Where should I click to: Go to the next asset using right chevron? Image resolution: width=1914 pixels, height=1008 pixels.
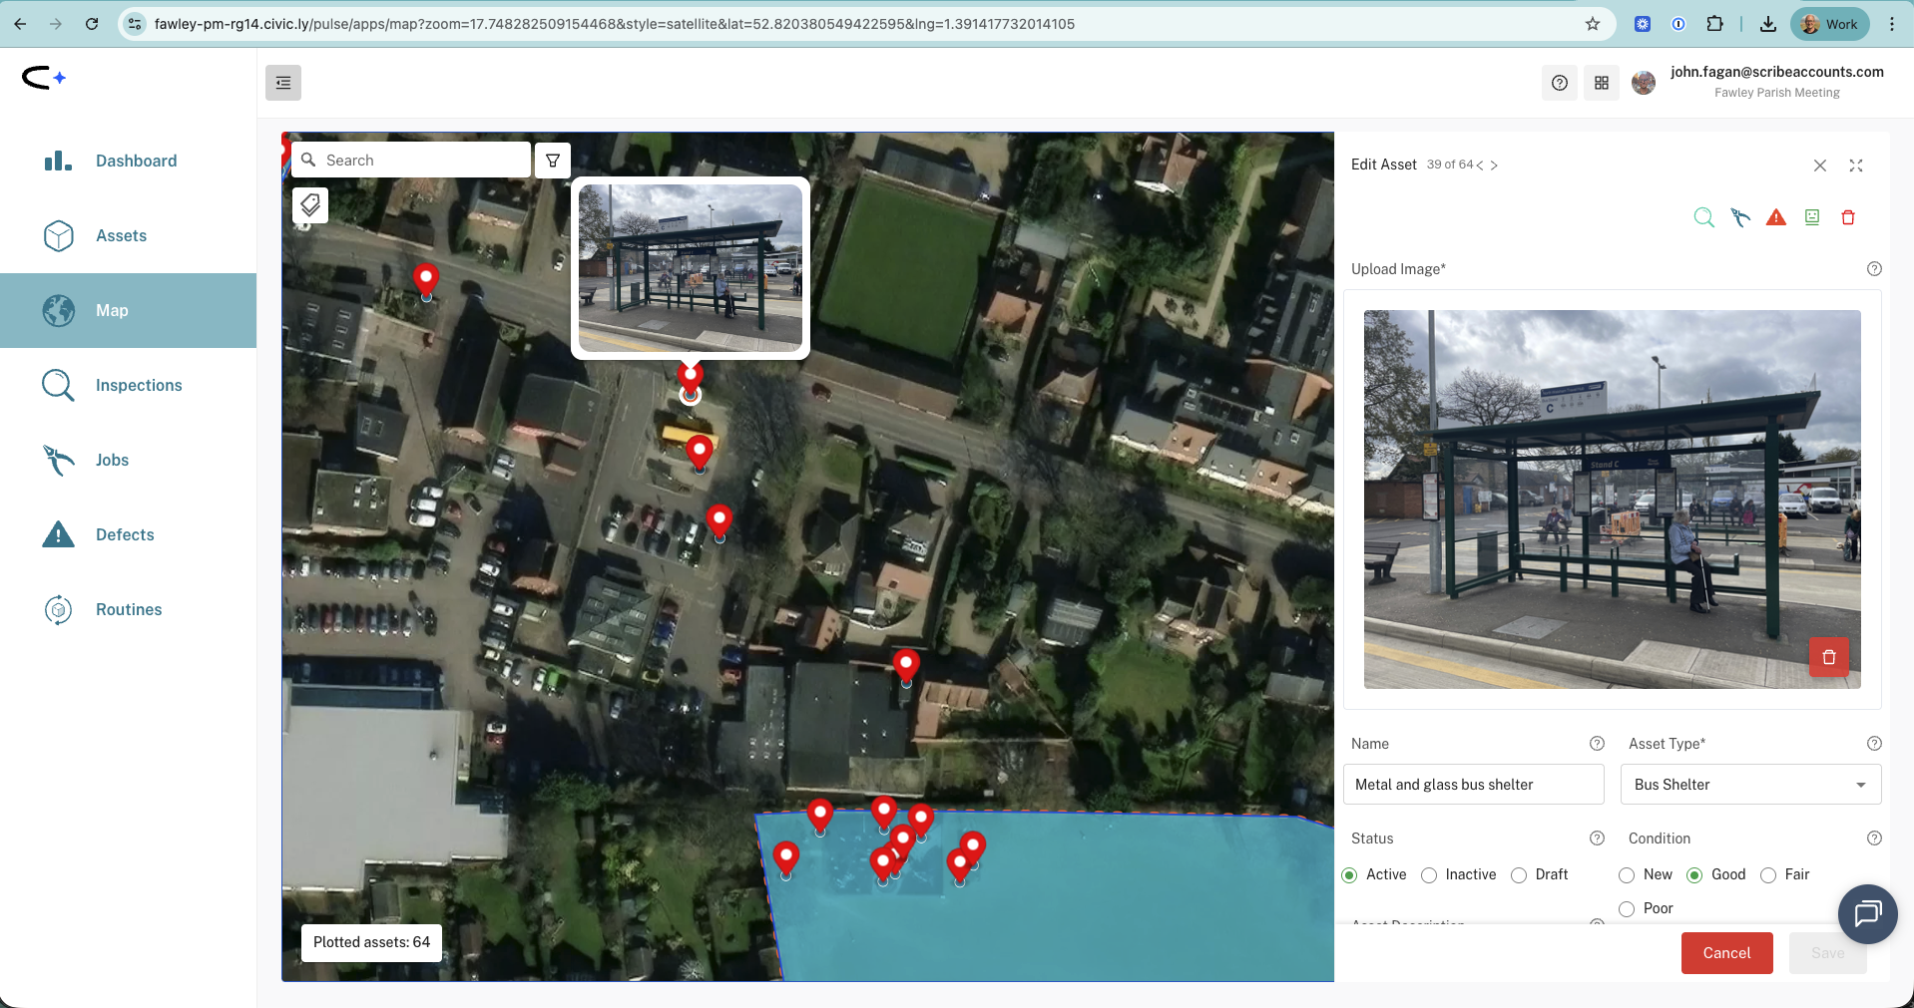click(x=1494, y=165)
